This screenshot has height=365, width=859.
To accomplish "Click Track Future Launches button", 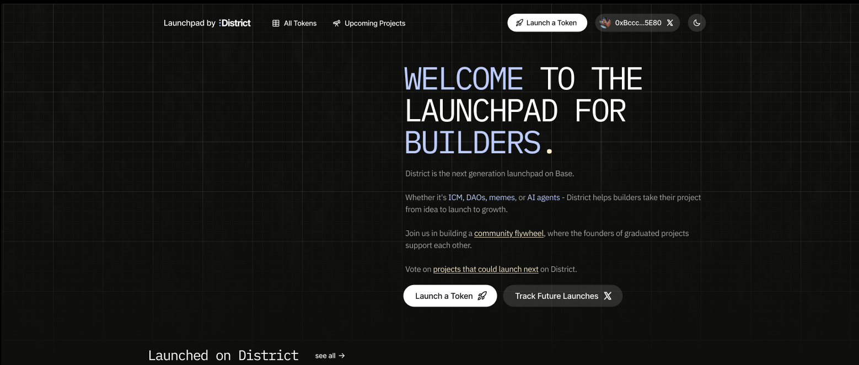I will pos(563,296).
